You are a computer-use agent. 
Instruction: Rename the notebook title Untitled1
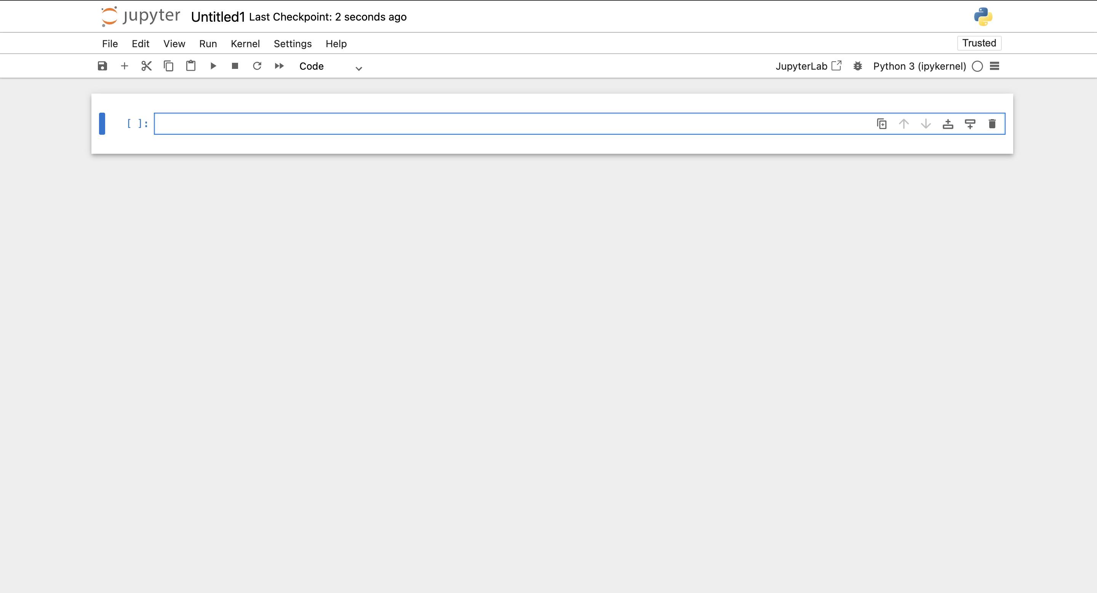[218, 17]
